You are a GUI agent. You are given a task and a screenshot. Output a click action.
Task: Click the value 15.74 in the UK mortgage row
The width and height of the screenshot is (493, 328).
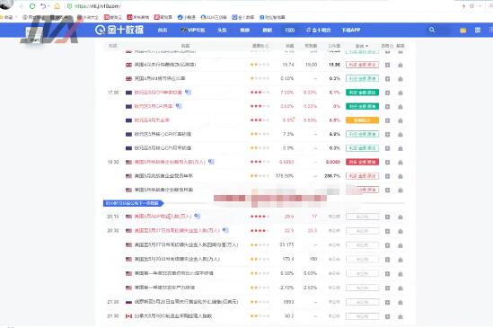(x=288, y=65)
